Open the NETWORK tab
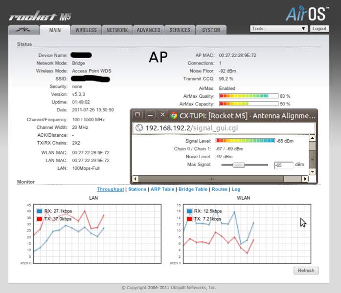The image size is (341, 293). [117, 30]
